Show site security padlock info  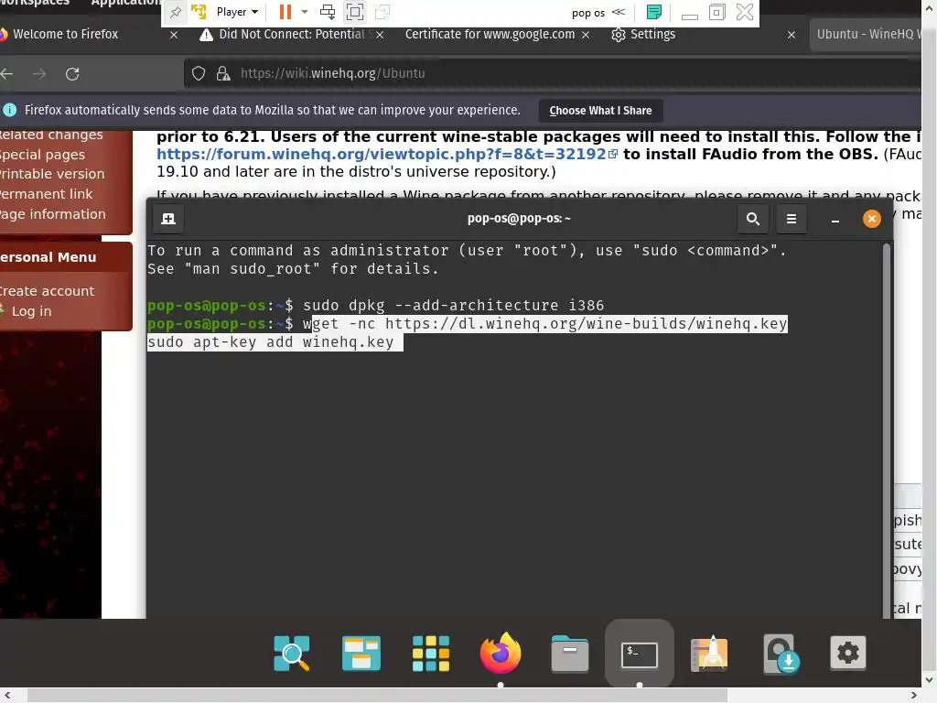(223, 73)
